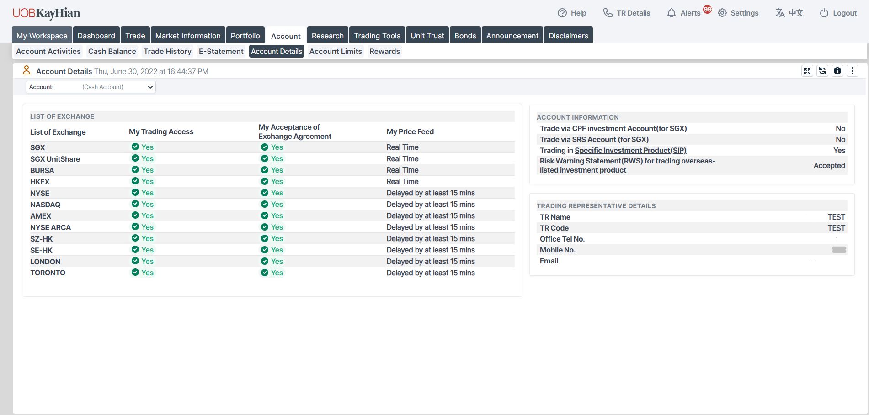The width and height of the screenshot is (869, 415).
Task: Click NYSE exchange agreement Yes checkmark
Action: [265, 193]
